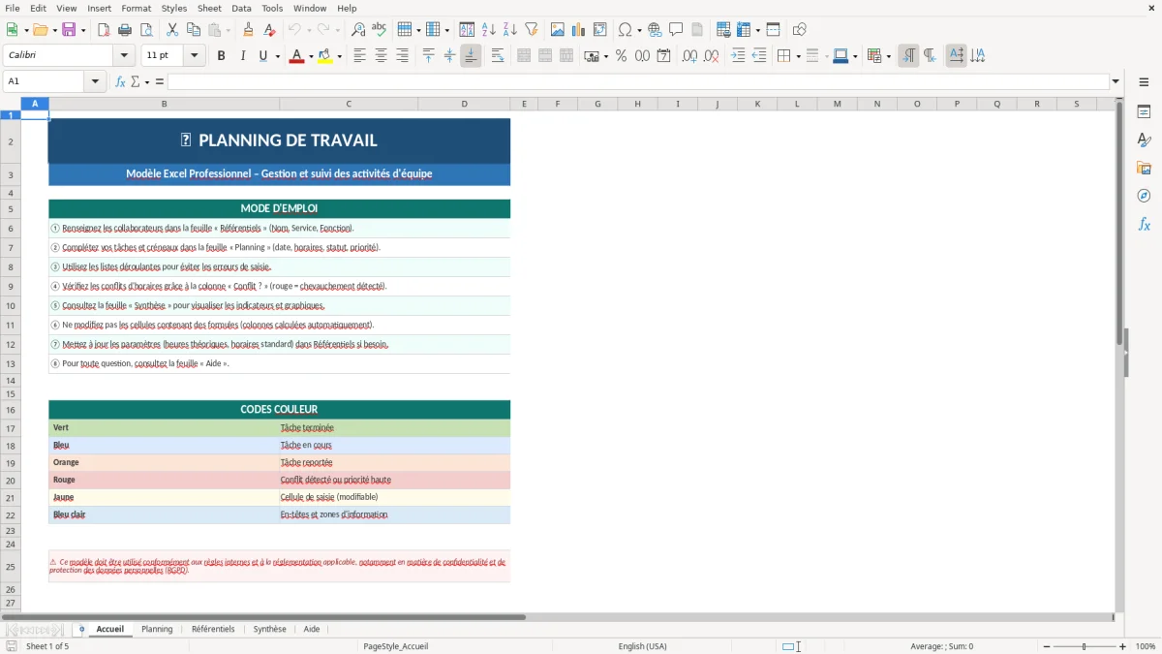This screenshot has width=1162, height=654.
Task: Click Format as Percent
Action: [x=621, y=56]
